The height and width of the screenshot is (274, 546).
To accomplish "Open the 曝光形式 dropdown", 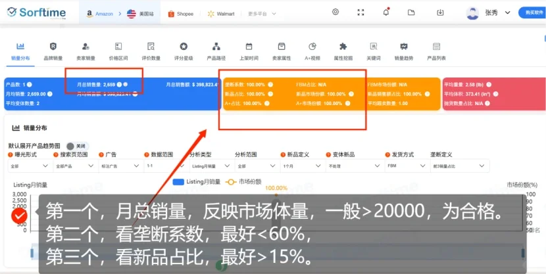I will click(x=30, y=166).
